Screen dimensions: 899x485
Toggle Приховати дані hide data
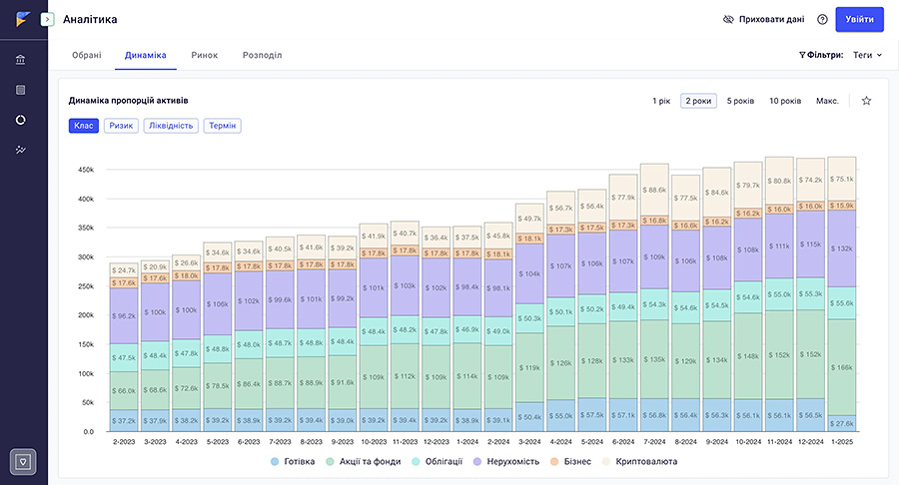763,20
